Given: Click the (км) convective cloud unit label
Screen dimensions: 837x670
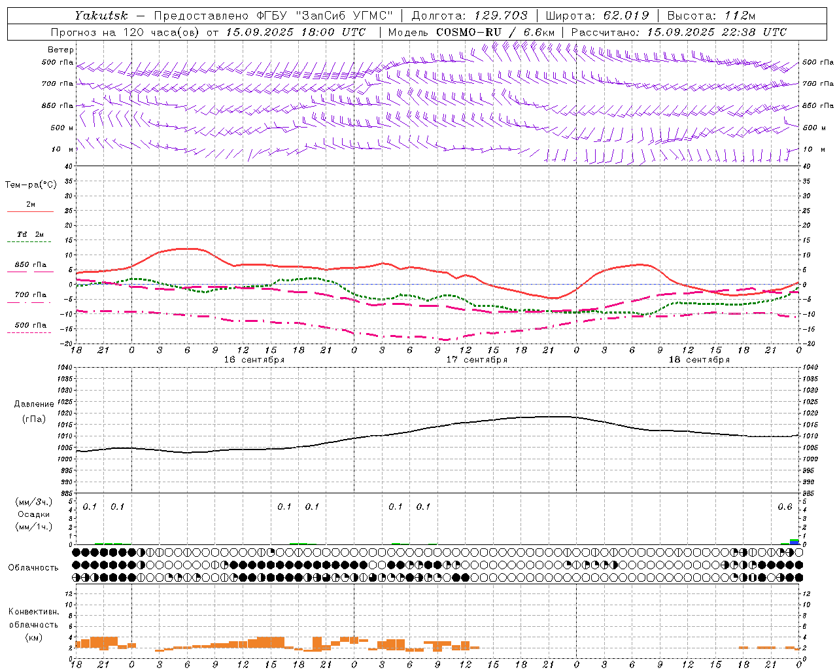Looking at the screenshot, I should pos(33,637).
